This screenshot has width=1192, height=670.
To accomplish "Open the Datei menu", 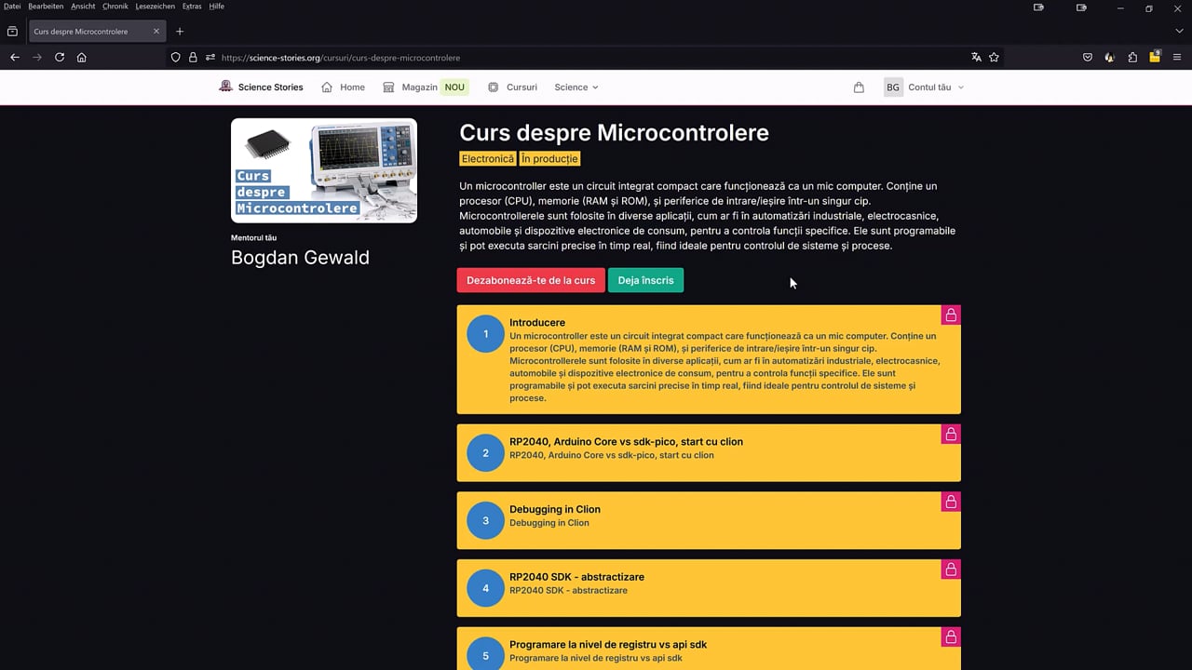I will point(12,7).
